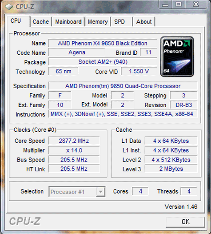This screenshot has height=234, width=211.
Task: Click the Core Speed value field
Action: pyautogui.click(x=74, y=141)
